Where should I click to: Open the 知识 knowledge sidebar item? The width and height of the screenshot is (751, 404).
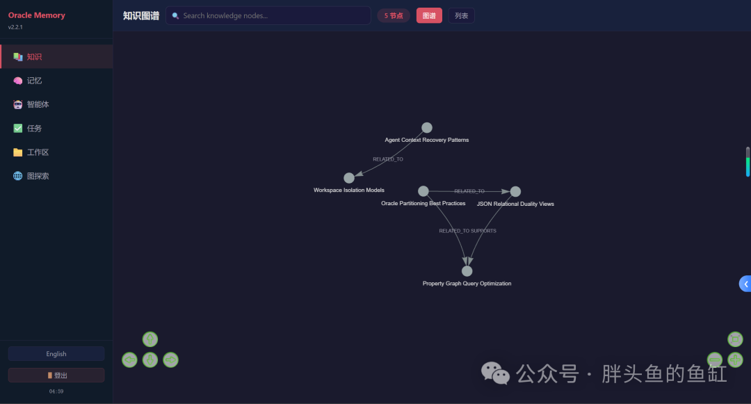(56, 56)
